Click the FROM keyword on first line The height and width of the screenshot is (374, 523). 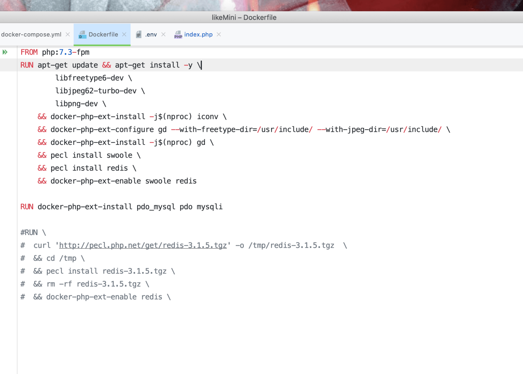(x=29, y=52)
